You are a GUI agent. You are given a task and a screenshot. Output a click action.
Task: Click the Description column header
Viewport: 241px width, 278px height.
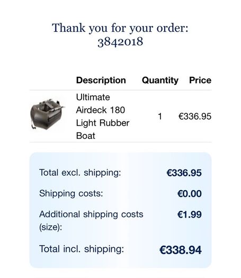(101, 80)
